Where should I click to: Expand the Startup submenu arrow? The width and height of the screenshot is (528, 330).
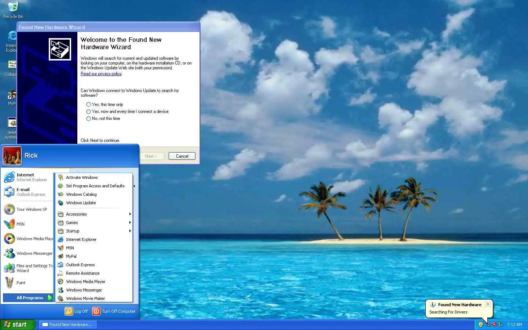coord(130,231)
